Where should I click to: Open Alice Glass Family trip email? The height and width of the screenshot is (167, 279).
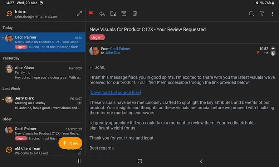pyautogui.click(x=43, y=72)
